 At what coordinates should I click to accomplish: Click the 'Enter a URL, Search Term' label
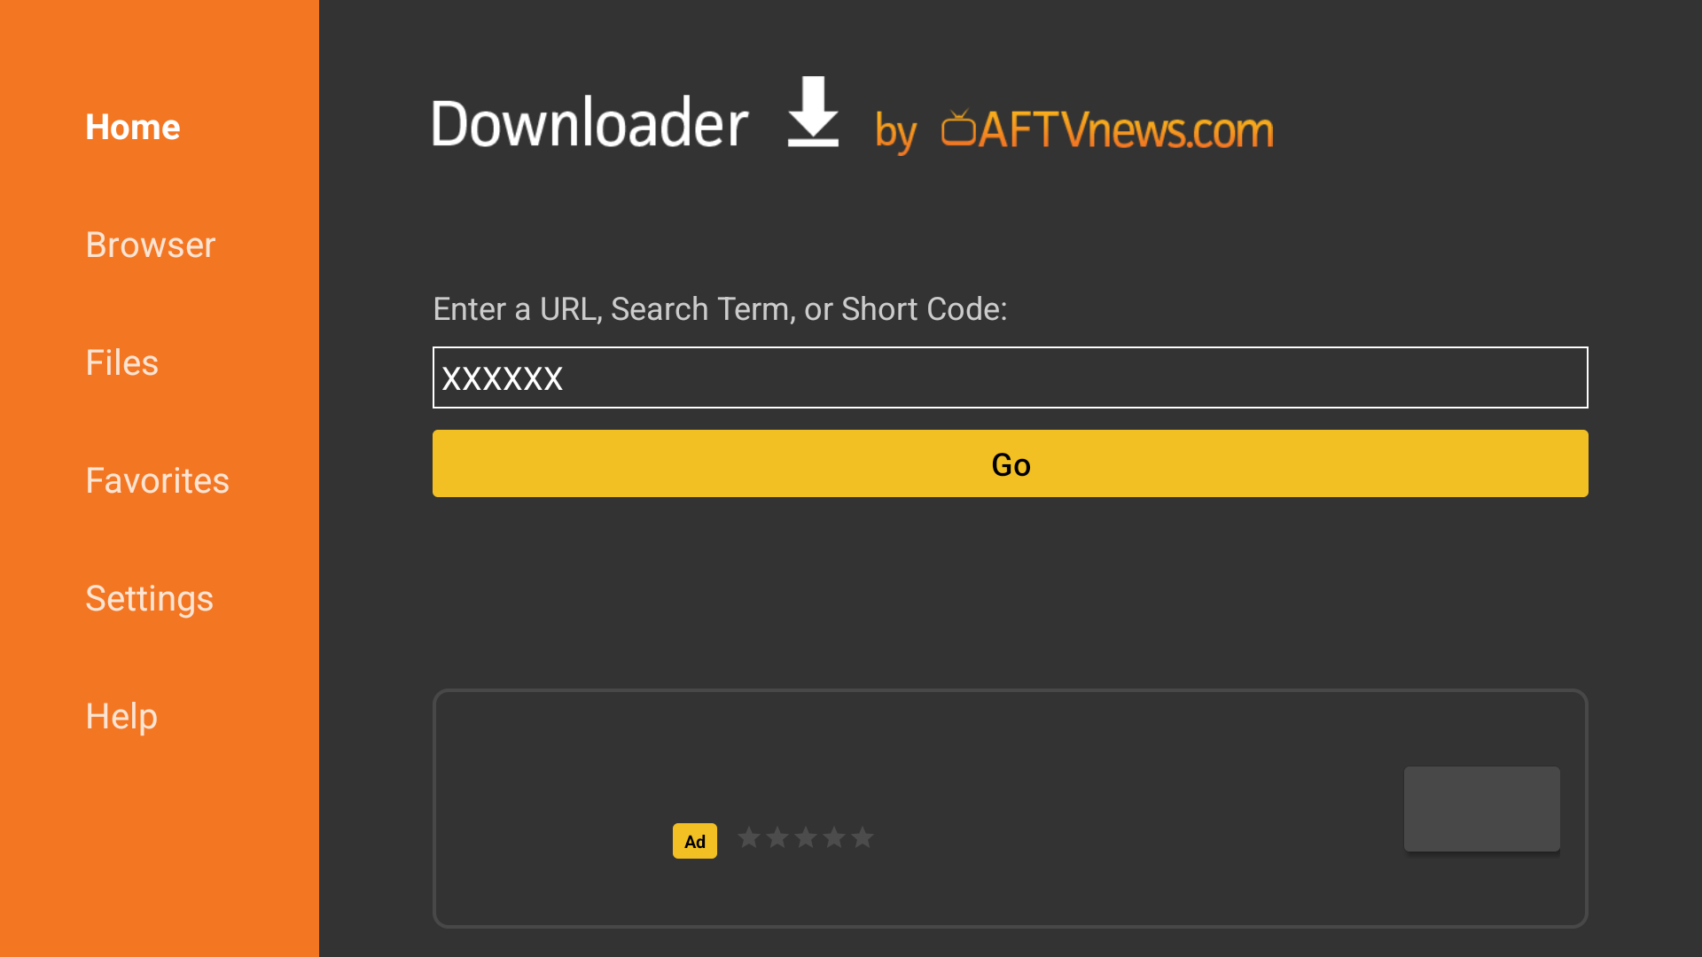click(720, 309)
